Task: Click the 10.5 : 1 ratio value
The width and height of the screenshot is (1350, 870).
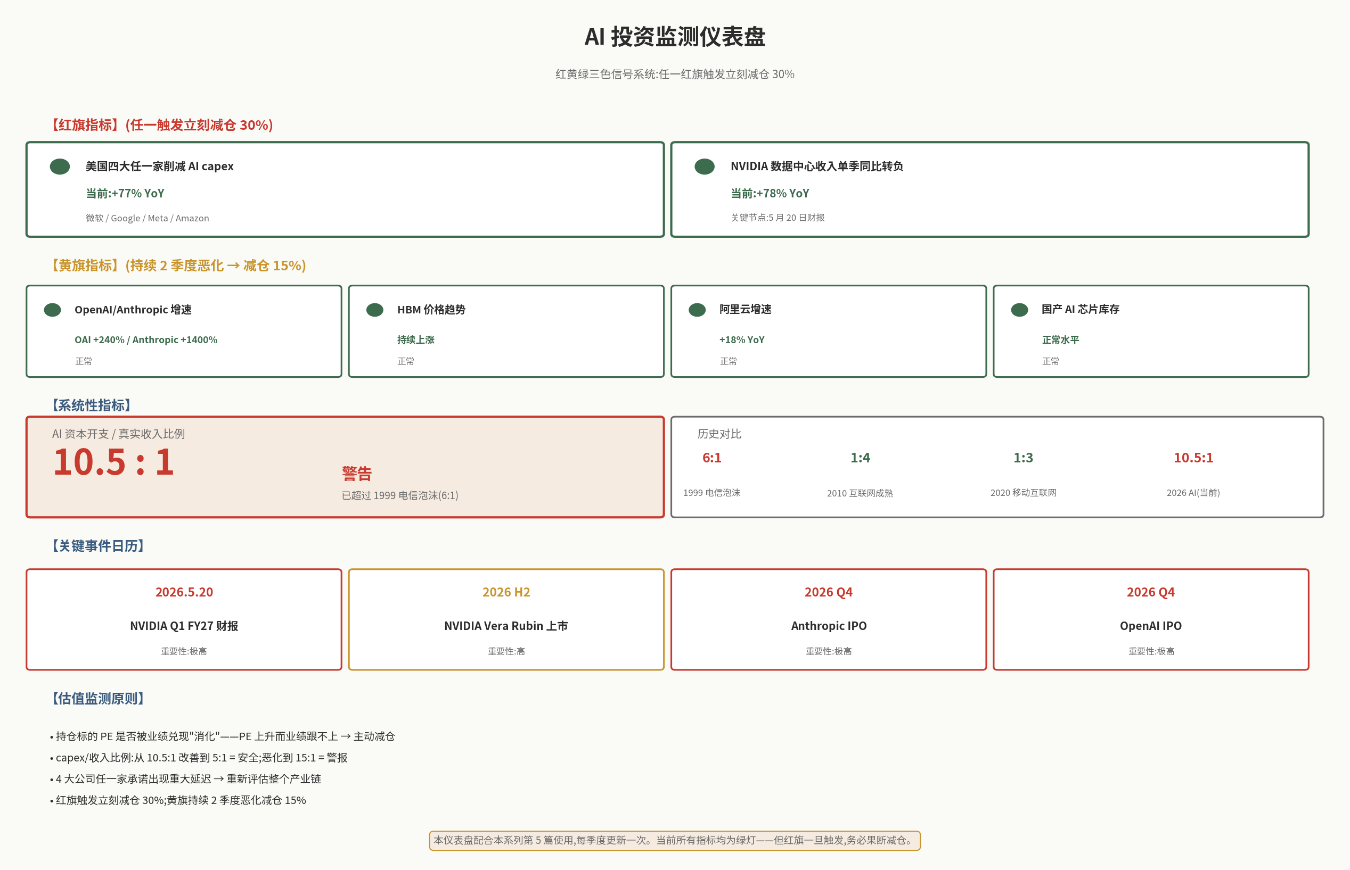Action: click(x=113, y=462)
